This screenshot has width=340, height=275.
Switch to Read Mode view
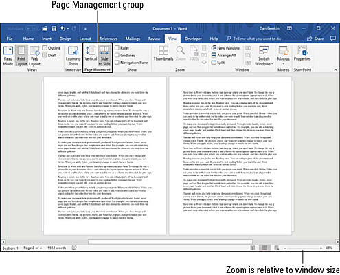(8, 56)
